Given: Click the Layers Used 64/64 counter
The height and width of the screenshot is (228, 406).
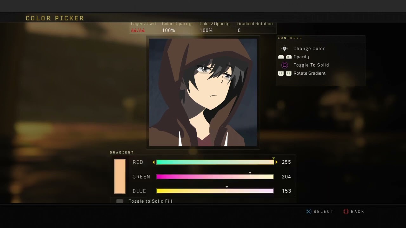Looking at the screenshot, I should click(138, 30).
